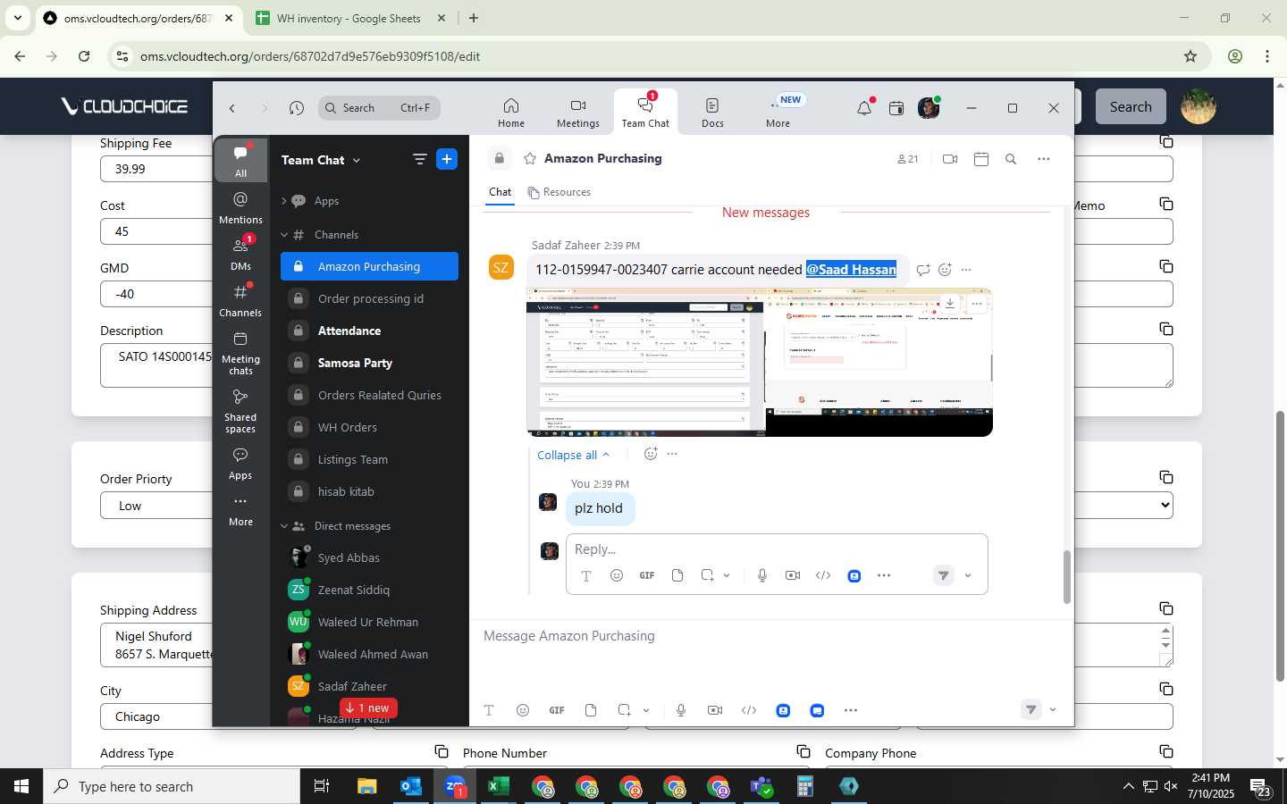Screen dimensions: 1287x804
Task: Expand the Apps section in chat list
Action: (284, 201)
